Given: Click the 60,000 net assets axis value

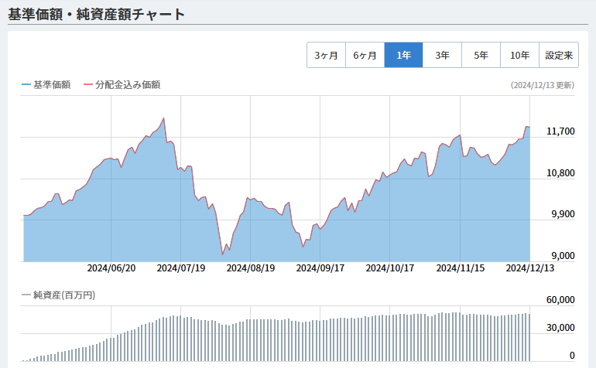Looking at the screenshot, I should [560, 300].
